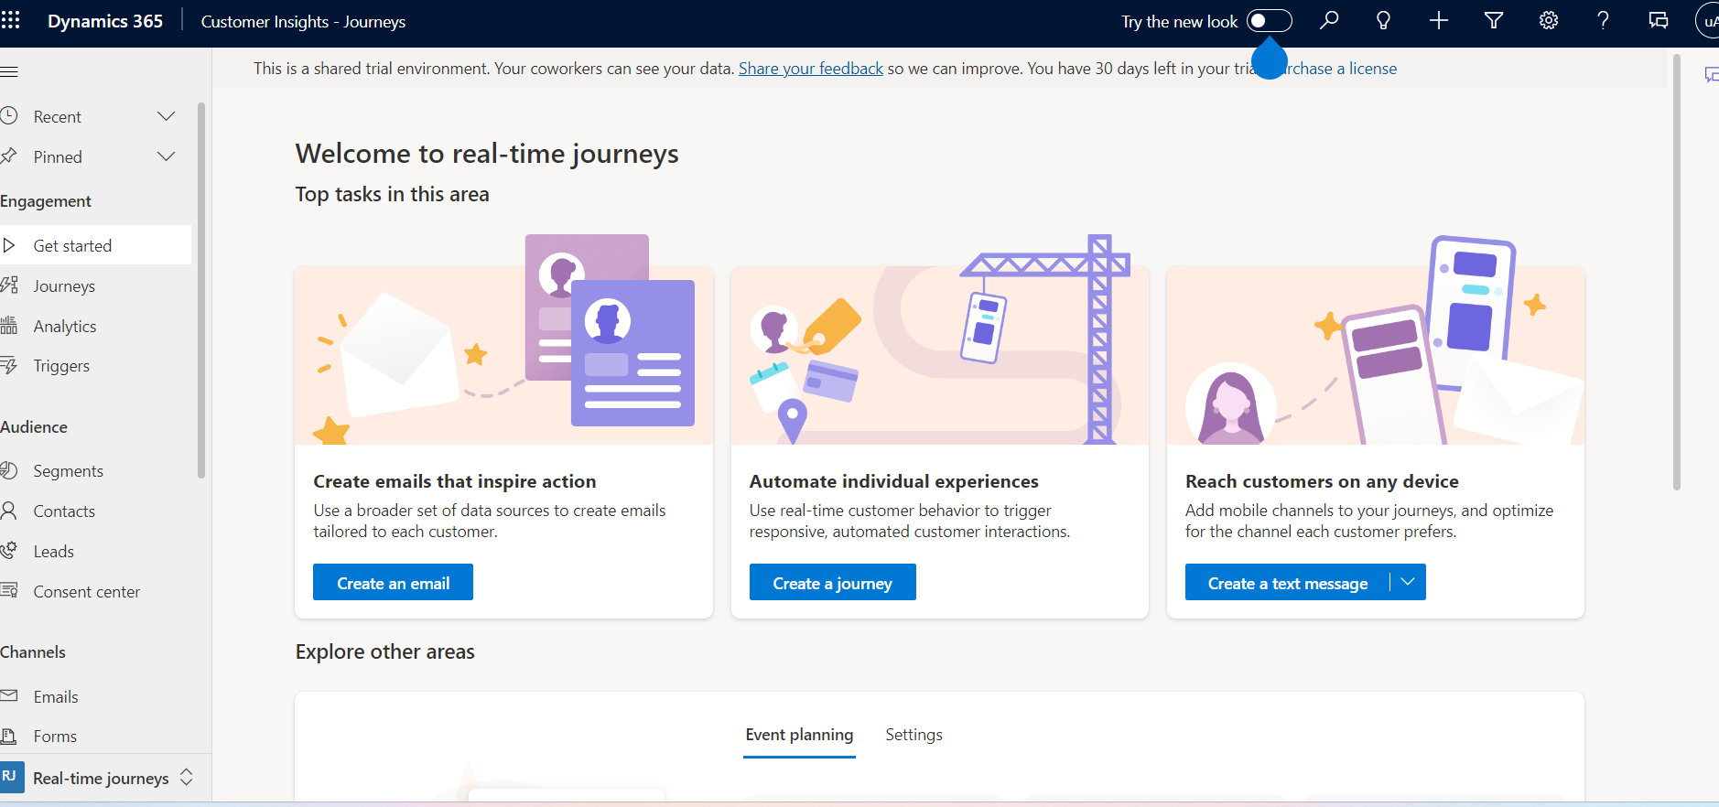The image size is (1719, 807).
Task: Open the Dynamics 365 app launcher grid
Action: click(x=10, y=21)
